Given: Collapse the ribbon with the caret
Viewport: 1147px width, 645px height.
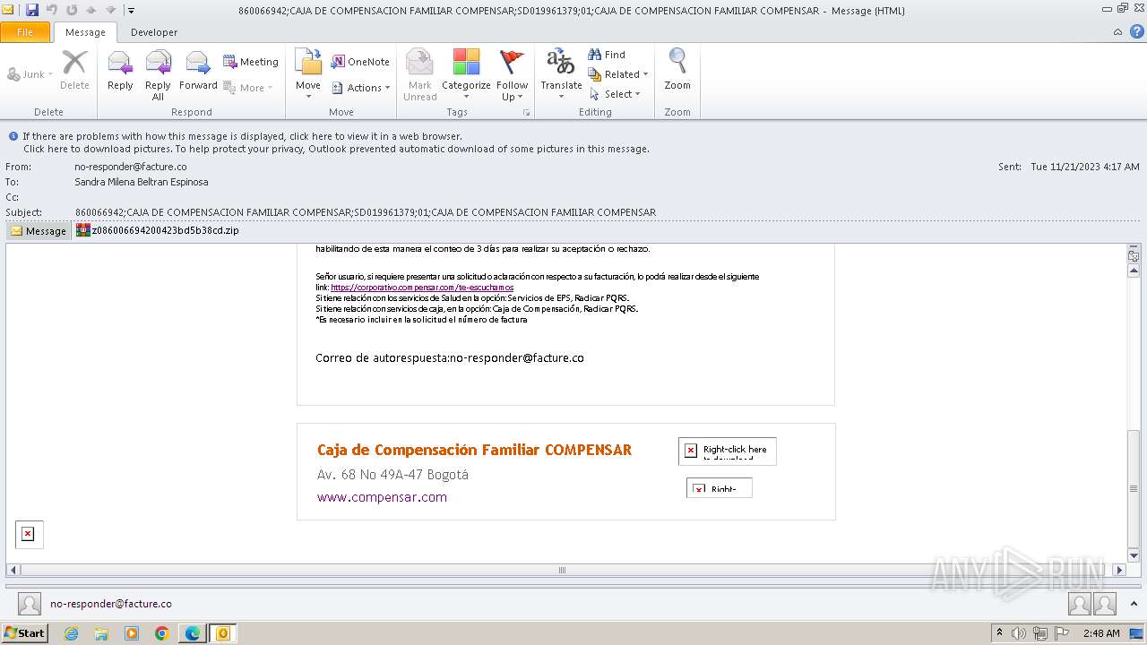Looking at the screenshot, I should click(1117, 32).
